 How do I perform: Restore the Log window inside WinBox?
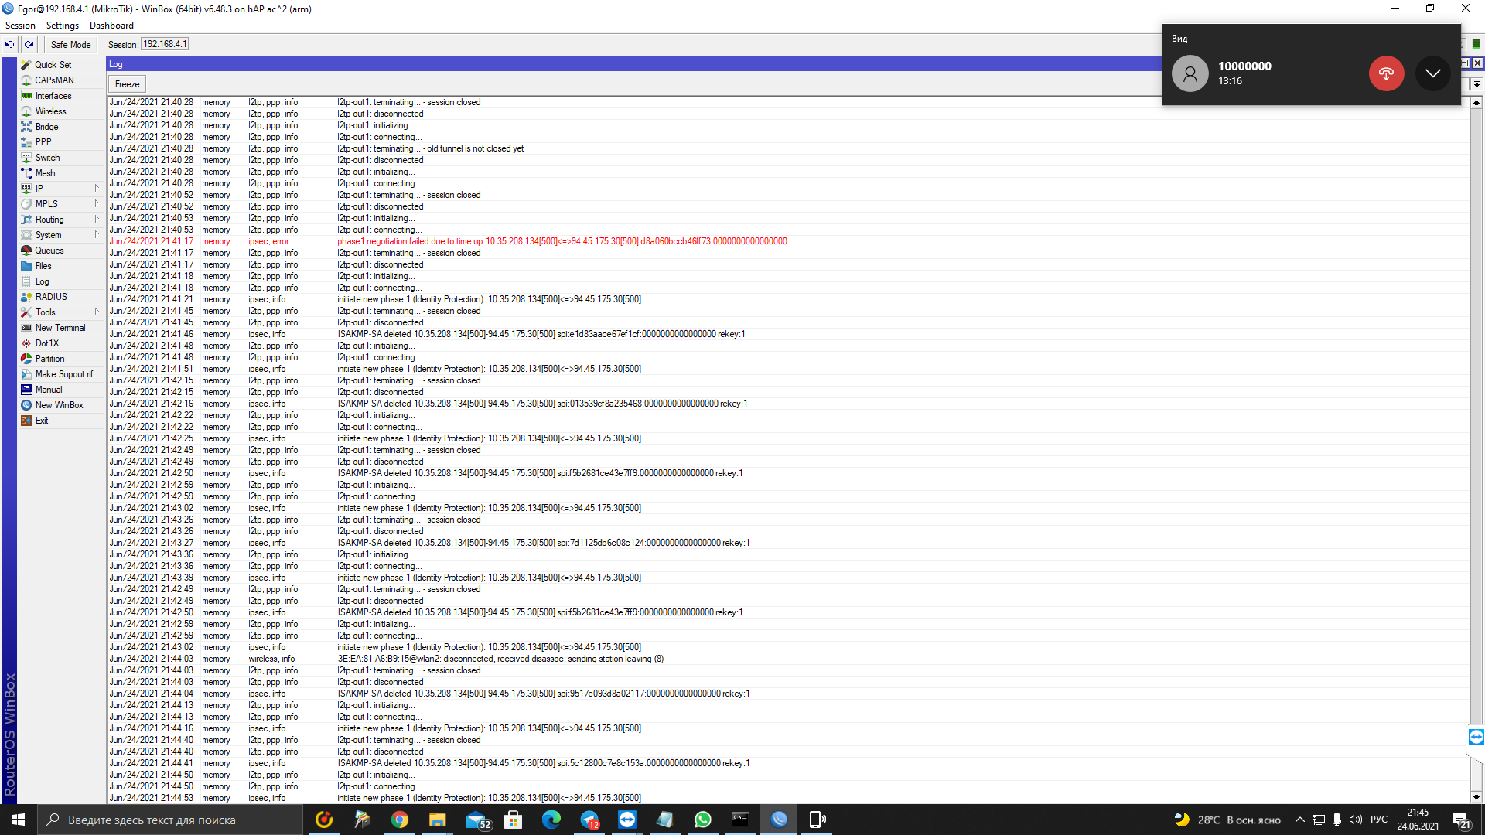(x=1465, y=63)
